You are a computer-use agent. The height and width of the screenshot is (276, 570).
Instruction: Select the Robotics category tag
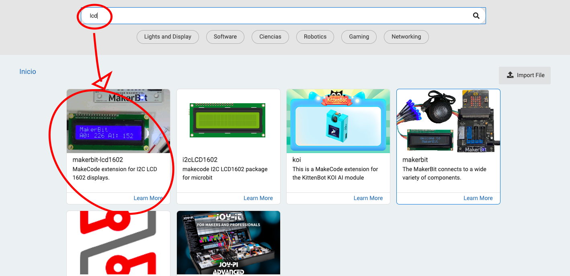(x=315, y=37)
